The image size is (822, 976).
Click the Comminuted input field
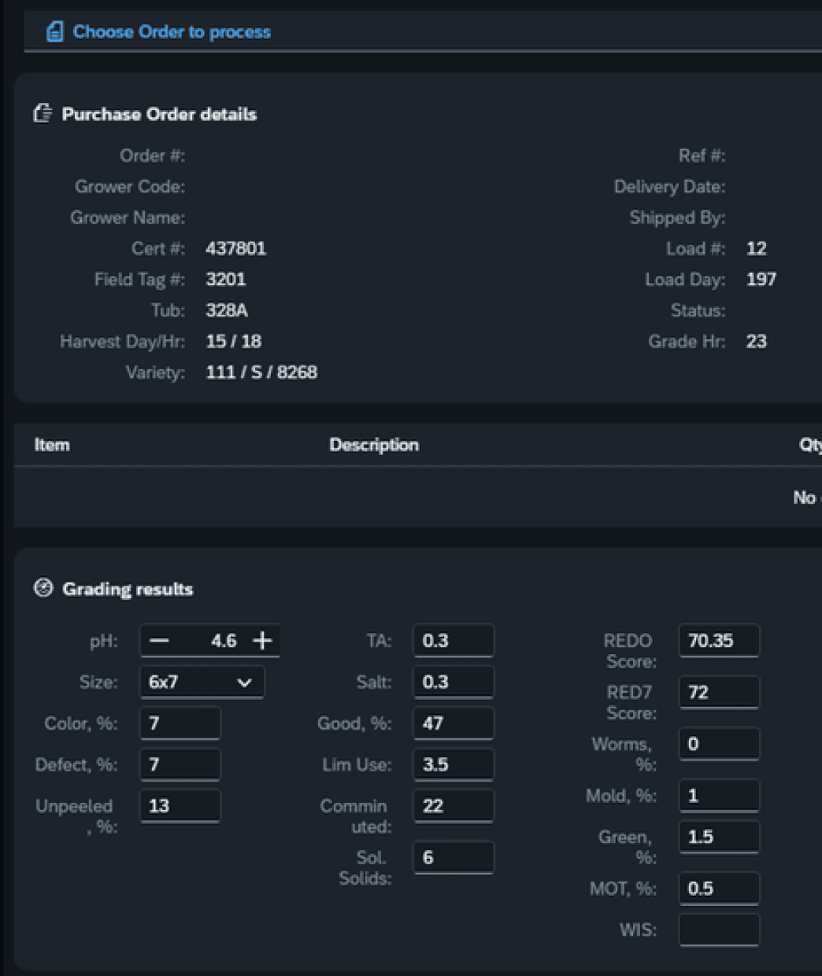(453, 806)
